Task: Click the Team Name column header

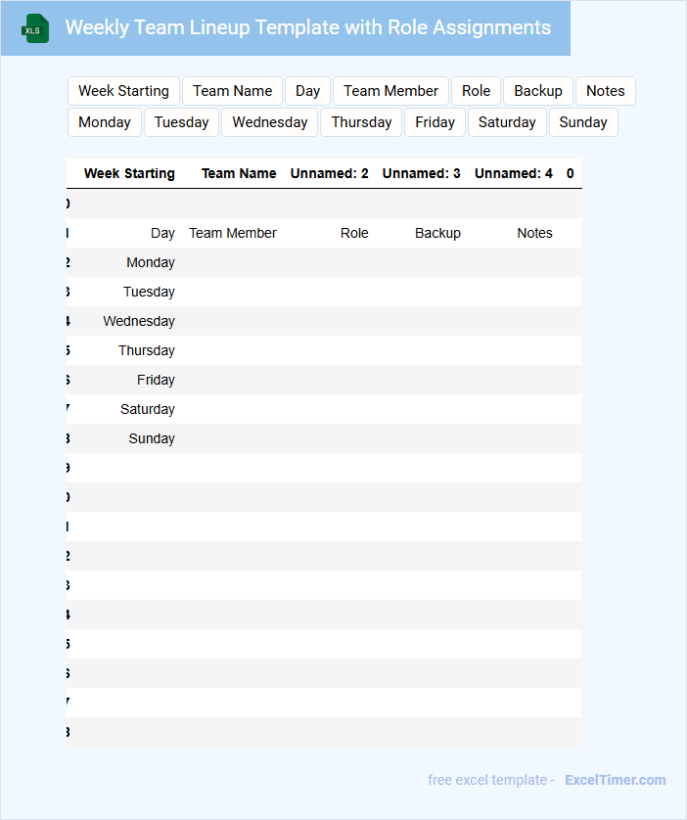Action: click(239, 173)
